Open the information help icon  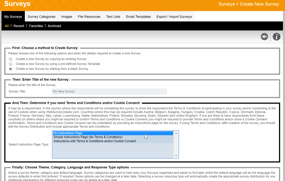click(x=276, y=37)
